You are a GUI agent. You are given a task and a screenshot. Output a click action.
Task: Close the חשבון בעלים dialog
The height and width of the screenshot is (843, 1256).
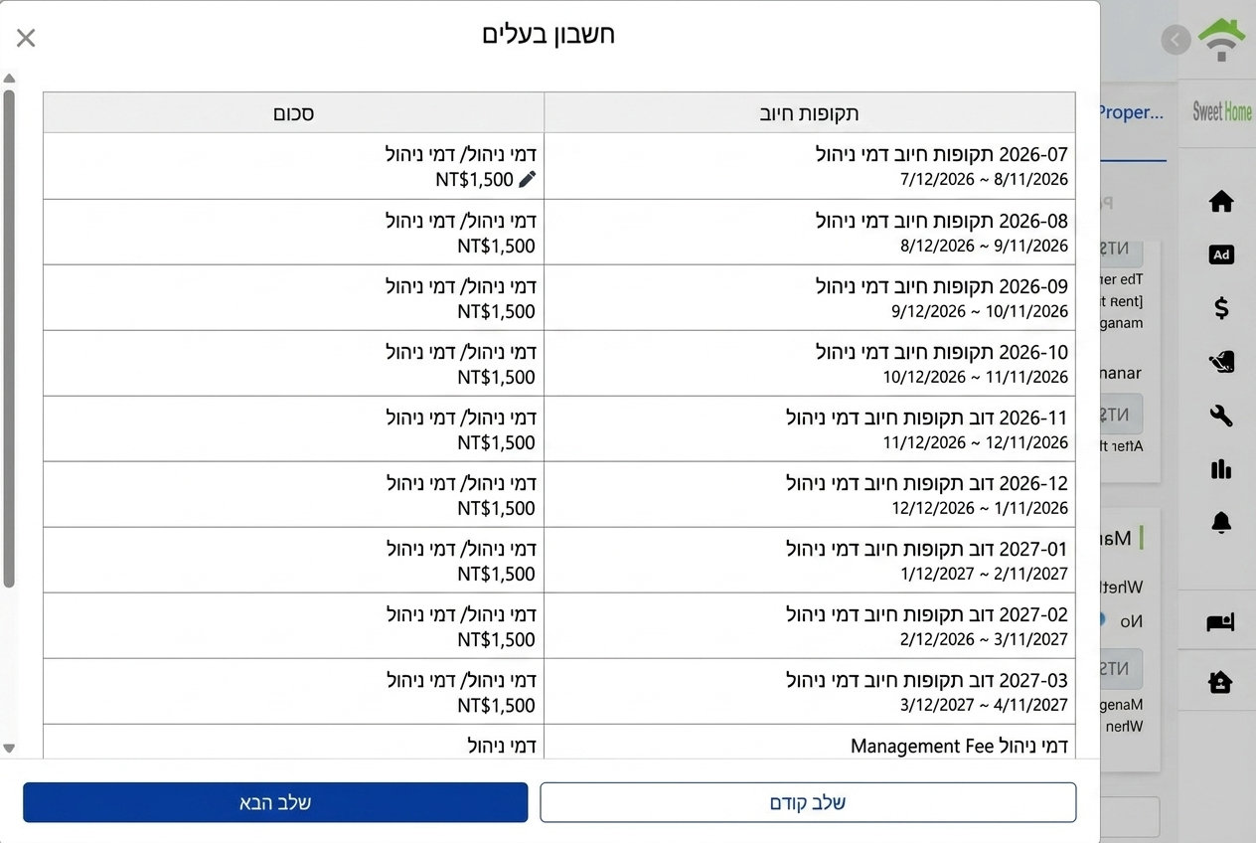pyautogui.click(x=26, y=38)
